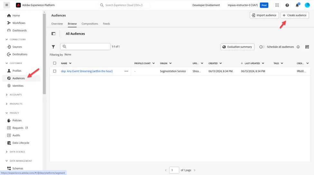This screenshot has width=314, height=175.
Task: Click Developer Enablement organization name
Action: 206,5
